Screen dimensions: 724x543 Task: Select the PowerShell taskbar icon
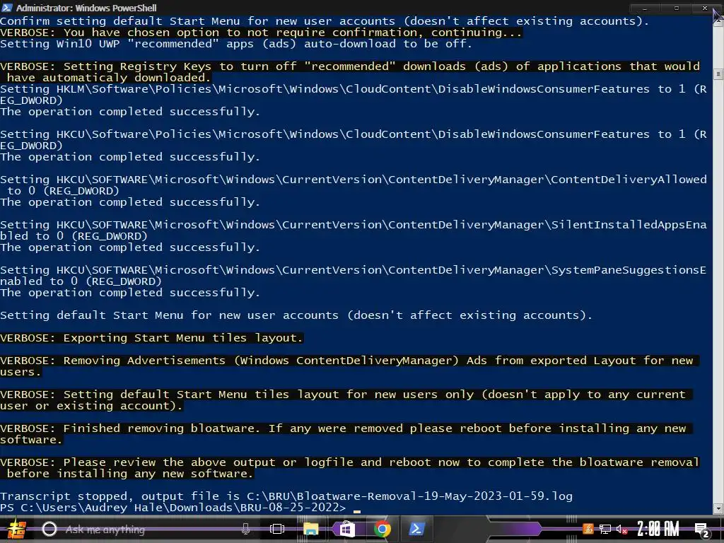[x=417, y=529]
